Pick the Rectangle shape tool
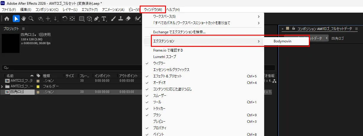 (81, 19)
